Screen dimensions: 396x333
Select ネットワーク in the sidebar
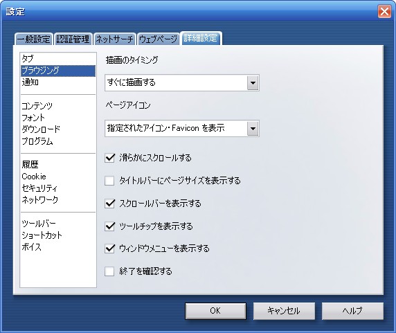(x=58, y=199)
